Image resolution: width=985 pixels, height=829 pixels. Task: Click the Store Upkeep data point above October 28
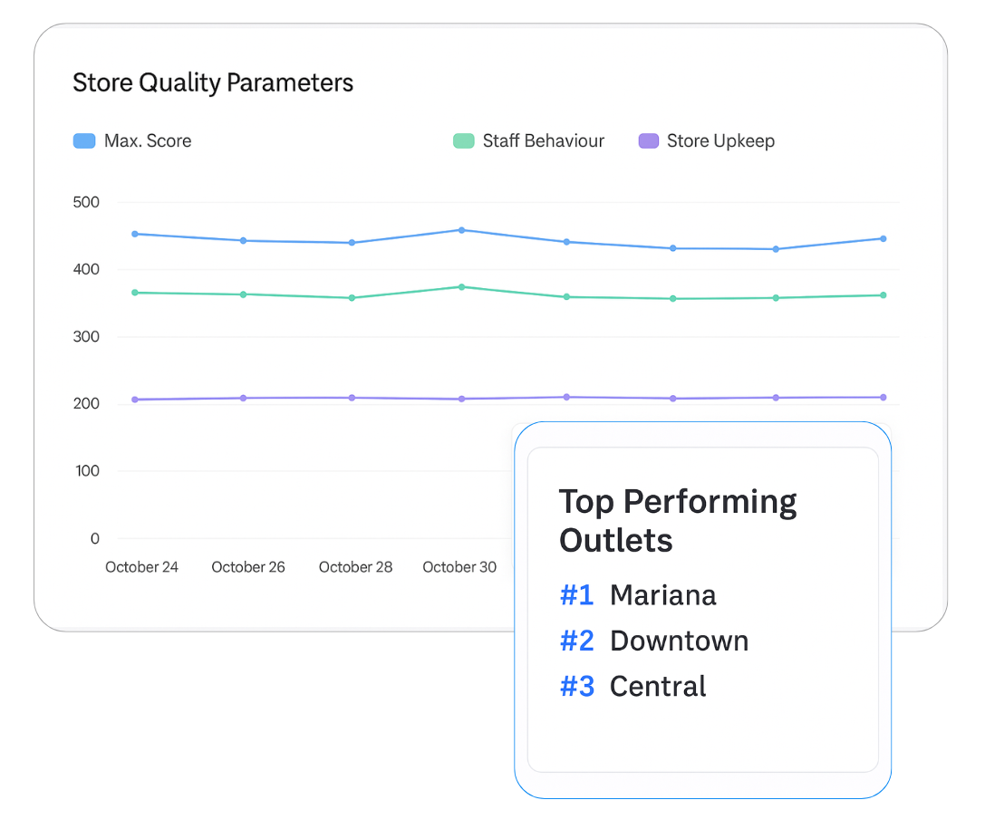point(352,396)
